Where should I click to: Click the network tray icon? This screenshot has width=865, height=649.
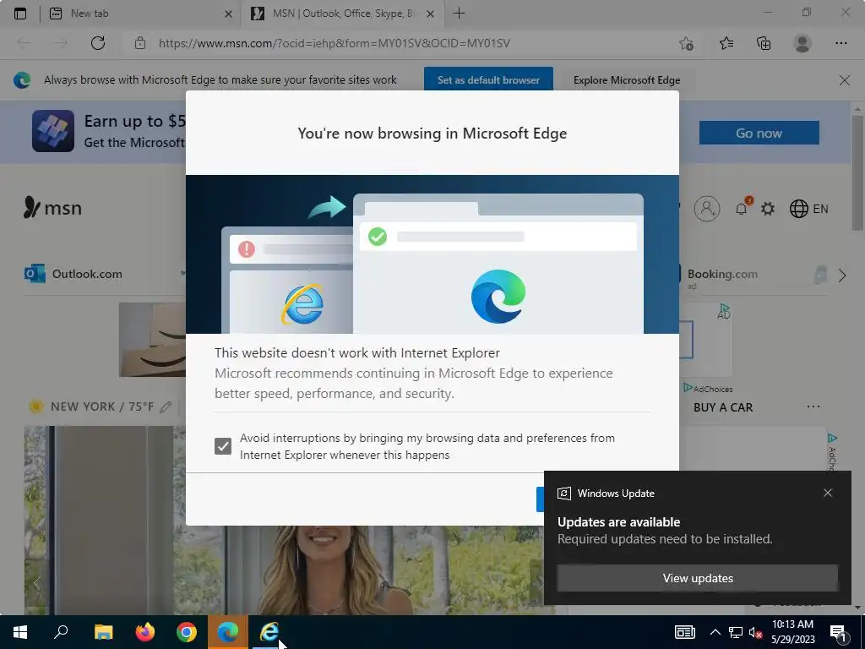click(x=736, y=632)
